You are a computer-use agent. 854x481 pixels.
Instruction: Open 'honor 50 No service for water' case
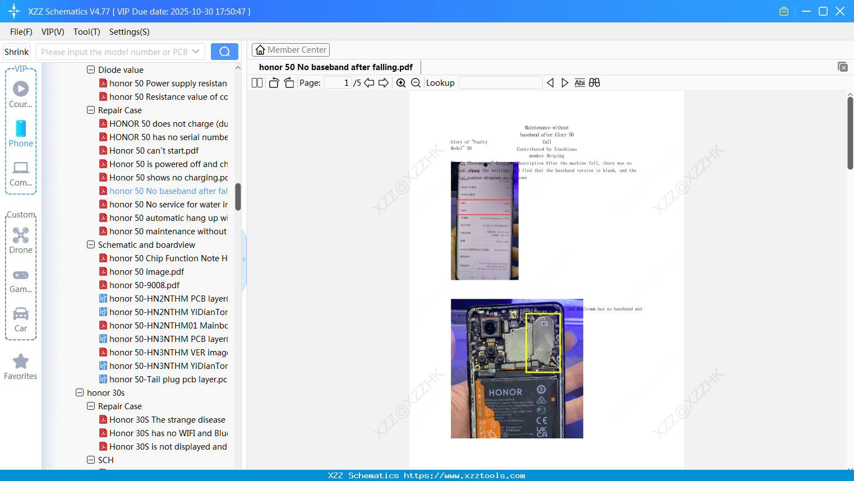coord(163,205)
